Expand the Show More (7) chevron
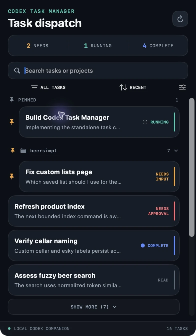This screenshot has height=336, width=196. (x=114, y=307)
